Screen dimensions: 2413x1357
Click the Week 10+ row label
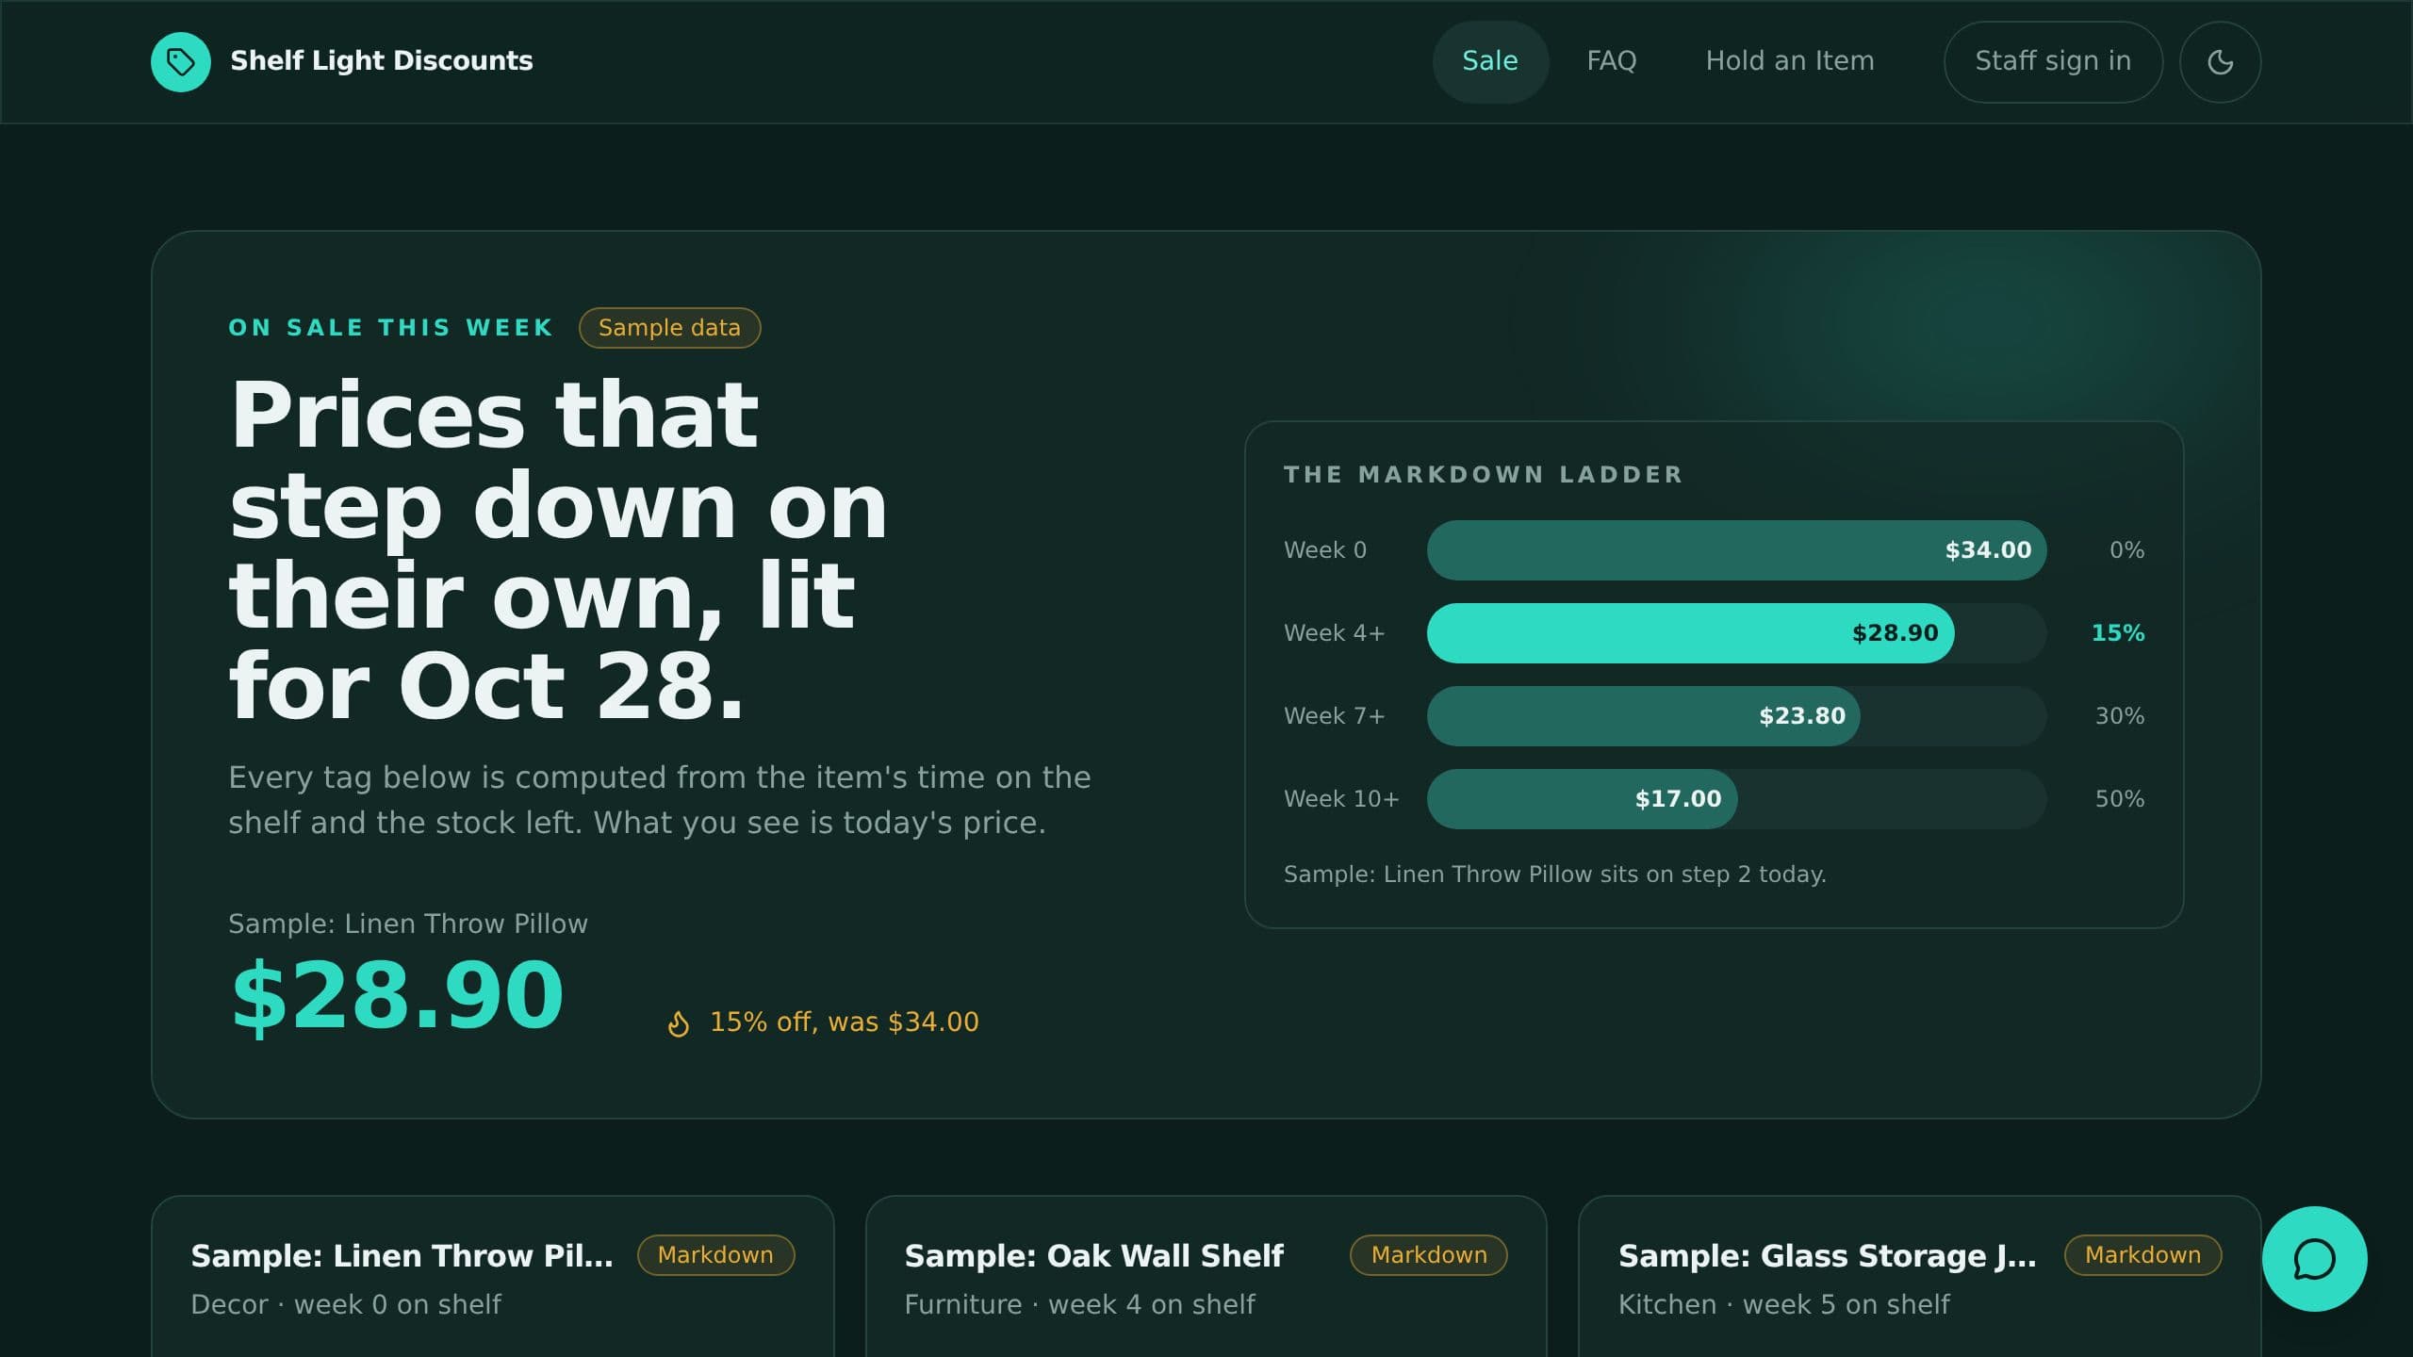1341,799
